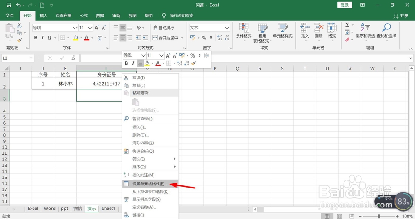Open the Name Box dropdown arrow
Image resolution: width=415 pixels, height=219 pixels.
pyautogui.click(x=31, y=58)
